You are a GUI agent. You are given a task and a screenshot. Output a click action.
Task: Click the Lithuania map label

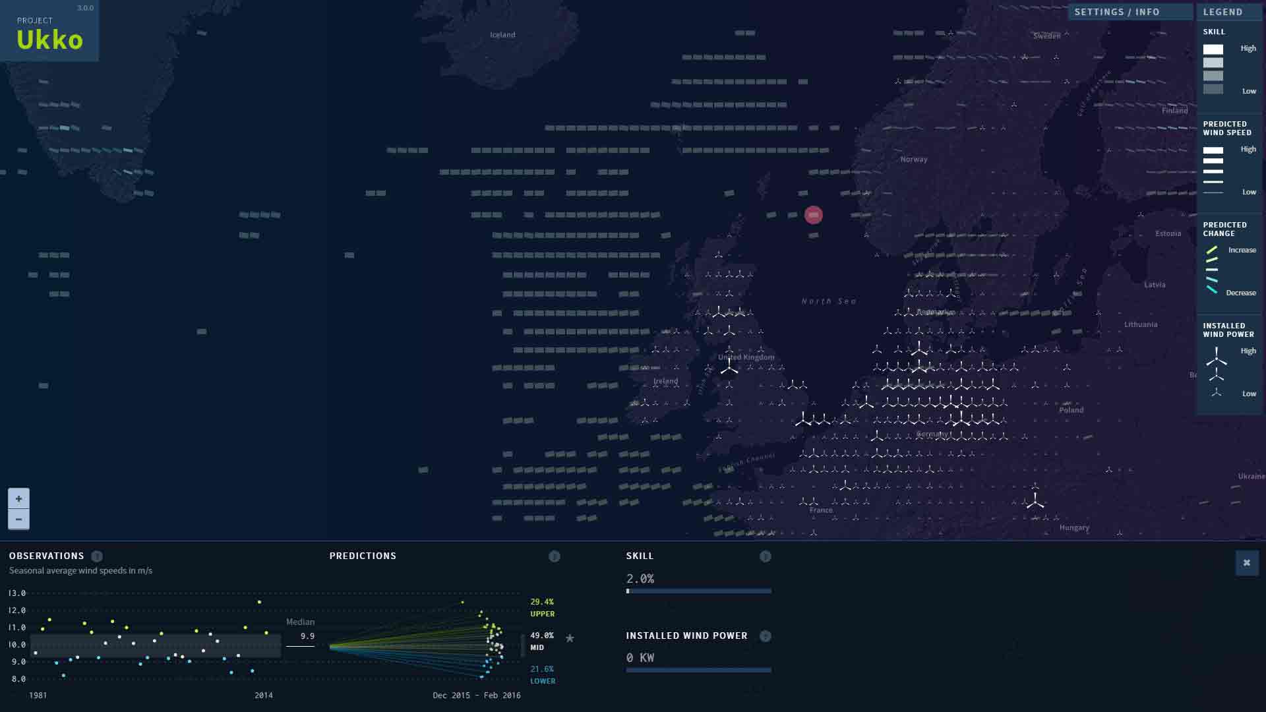pos(1141,324)
